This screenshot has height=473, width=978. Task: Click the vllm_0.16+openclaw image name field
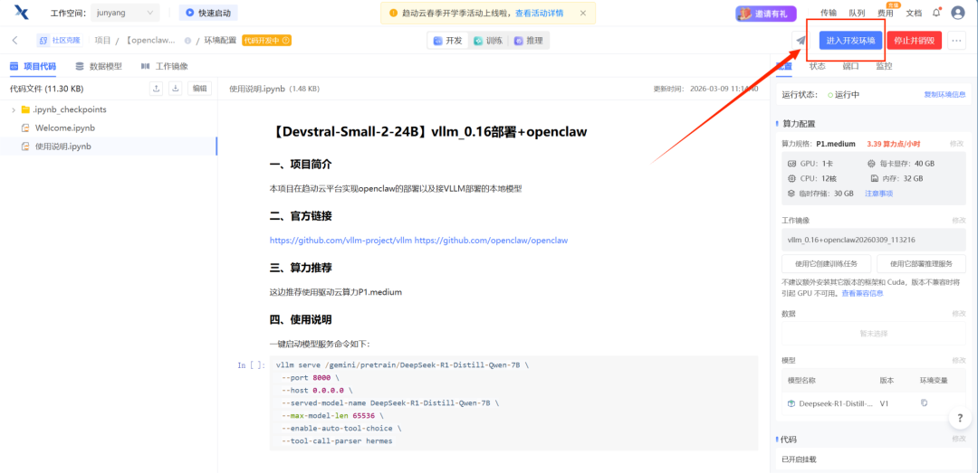[873, 240]
